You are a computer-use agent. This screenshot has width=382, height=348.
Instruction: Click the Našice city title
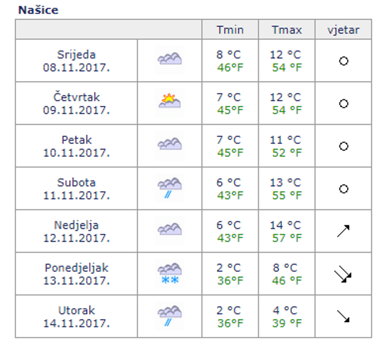click(x=38, y=10)
